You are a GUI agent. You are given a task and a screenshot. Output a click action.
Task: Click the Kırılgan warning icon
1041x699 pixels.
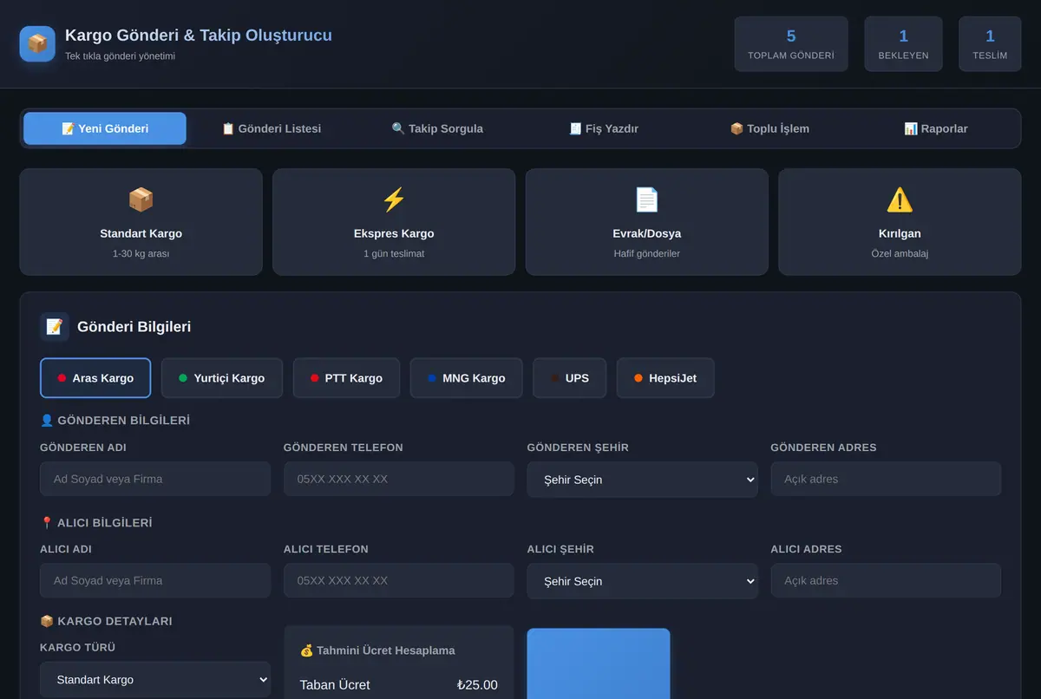900,199
